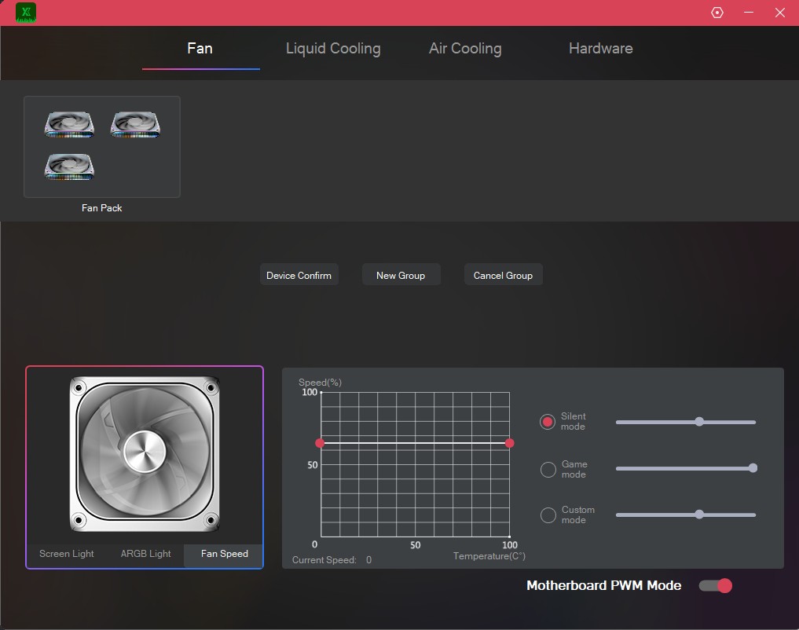Click the Device Confirm button
Viewport: 799px width, 630px height.
click(x=299, y=275)
